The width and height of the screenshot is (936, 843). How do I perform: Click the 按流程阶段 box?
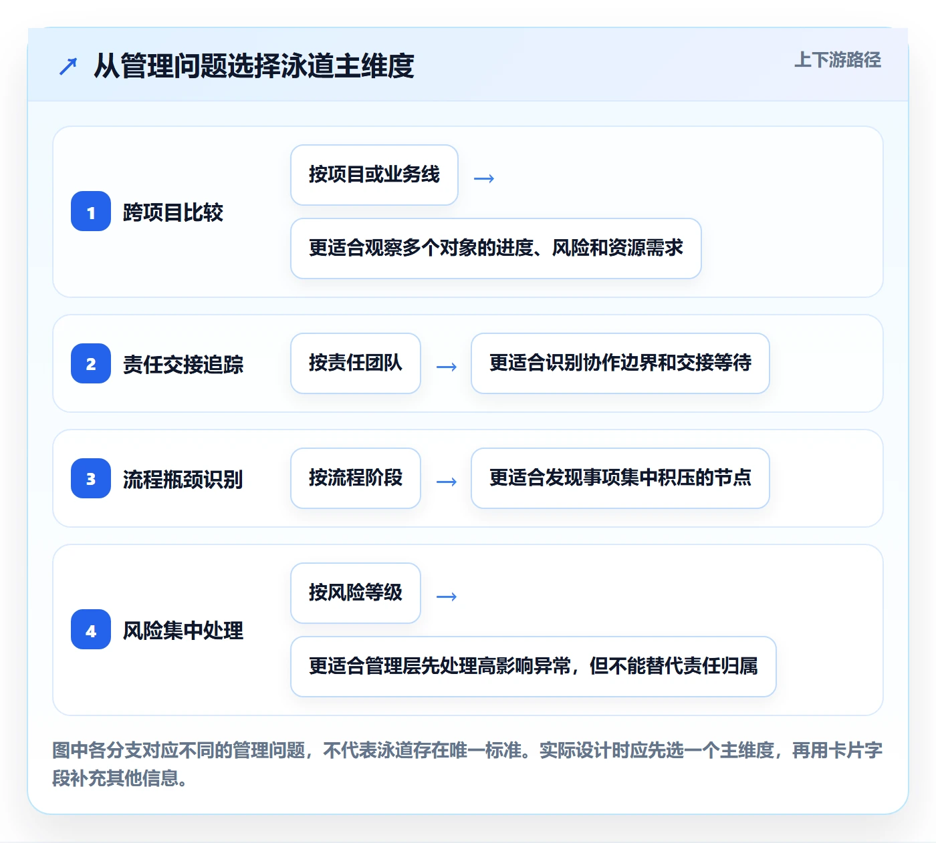[x=356, y=478]
